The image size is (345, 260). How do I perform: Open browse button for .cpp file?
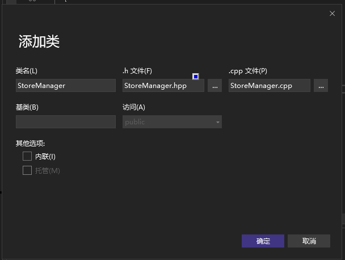coord(321,86)
